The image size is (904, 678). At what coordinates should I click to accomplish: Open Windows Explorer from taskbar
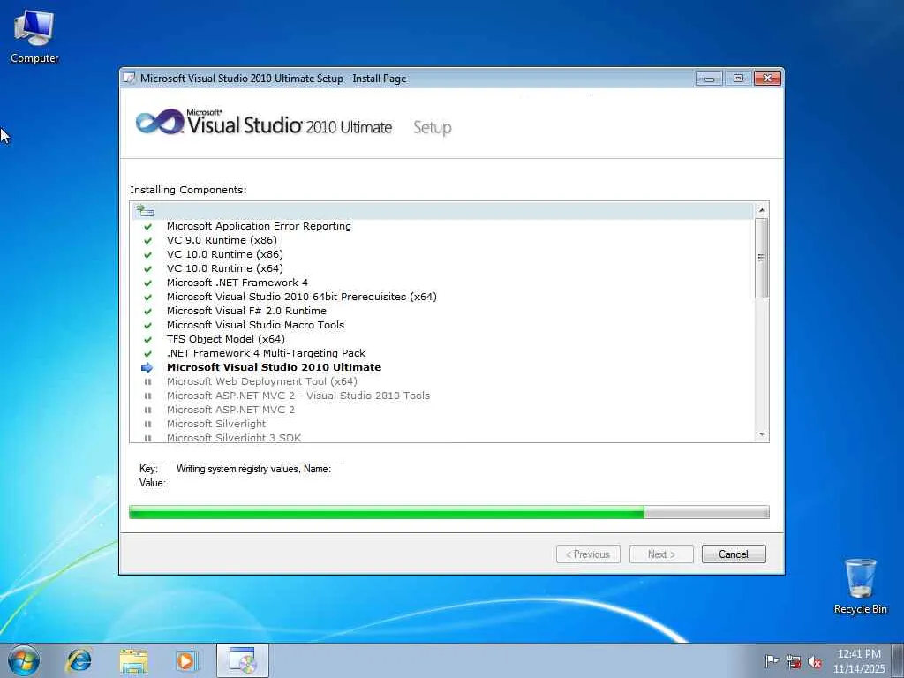(133, 660)
